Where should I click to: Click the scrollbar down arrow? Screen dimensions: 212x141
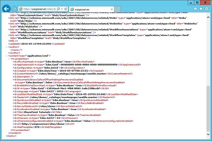coord(208,134)
